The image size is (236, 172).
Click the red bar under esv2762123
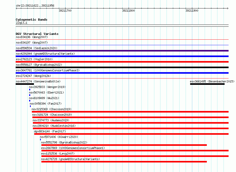(122, 62)
